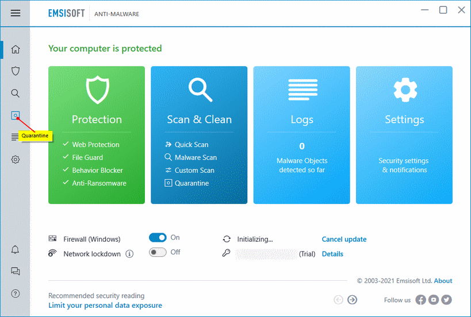Image resolution: width=471 pixels, height=317 pixels.
Task: Open the hamburger menu
Action: pos(16,13)
